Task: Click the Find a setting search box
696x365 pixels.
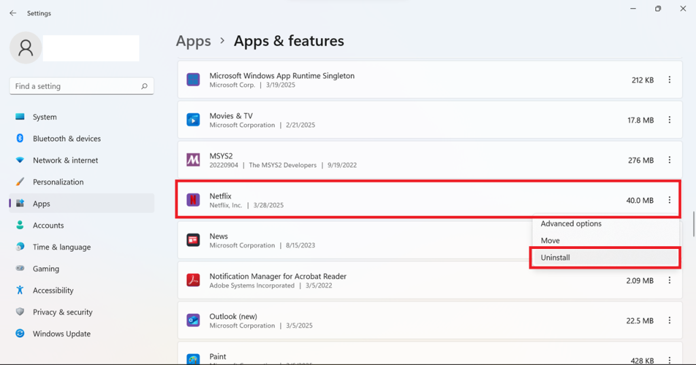Action: (82, 86)
